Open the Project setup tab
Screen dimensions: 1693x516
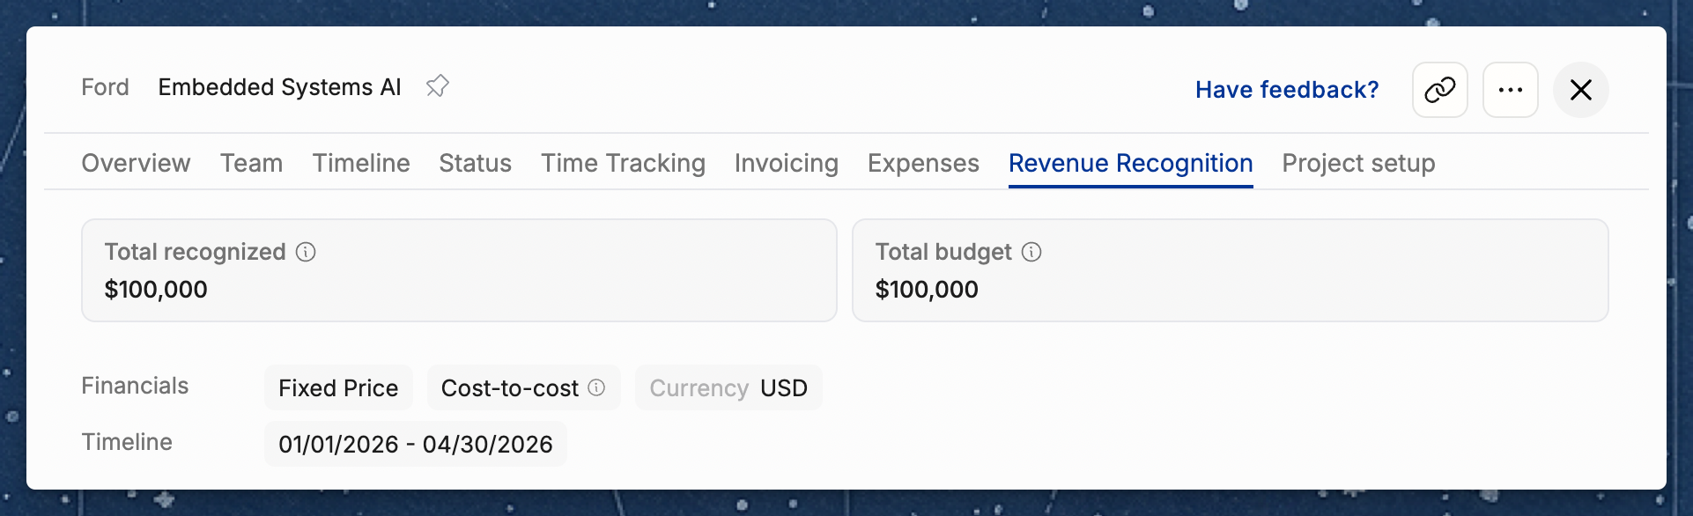(x=1358, y=163)
